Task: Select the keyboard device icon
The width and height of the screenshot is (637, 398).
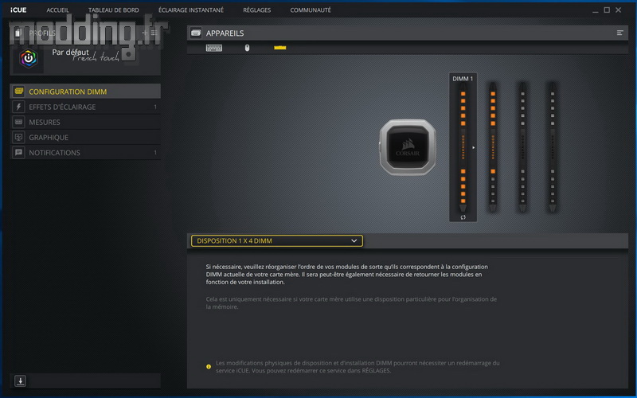Action: (213, 48)
